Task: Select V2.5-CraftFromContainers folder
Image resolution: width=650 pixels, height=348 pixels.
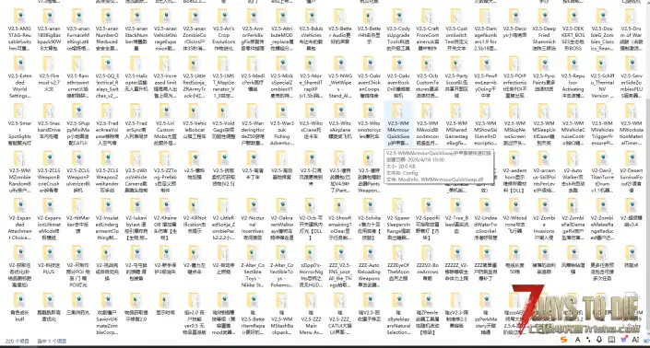Action: click(x=428, y=29)
